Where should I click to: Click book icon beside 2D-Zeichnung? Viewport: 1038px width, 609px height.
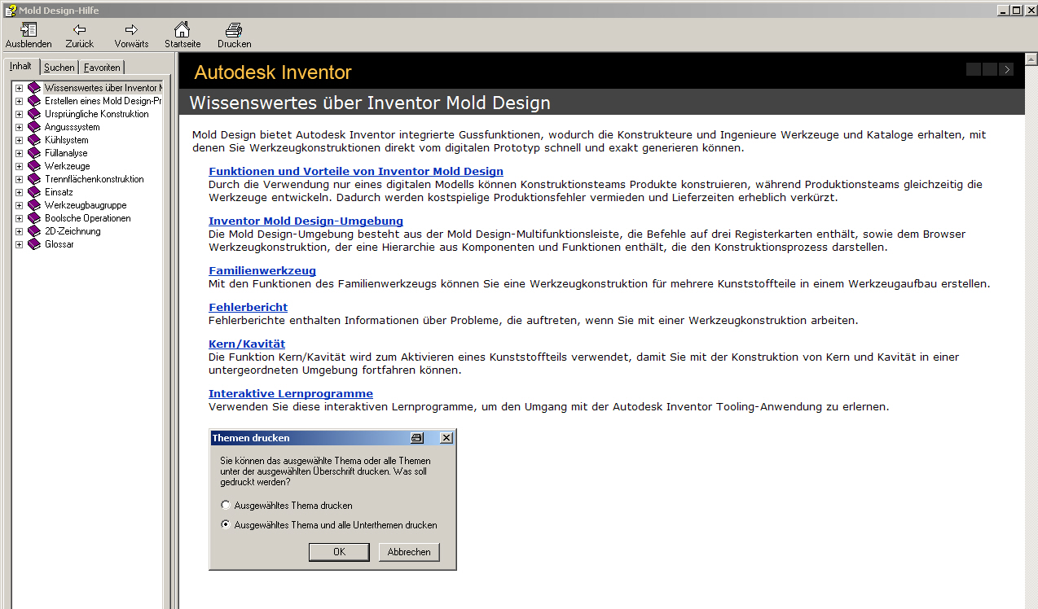(x=33, y=231)
